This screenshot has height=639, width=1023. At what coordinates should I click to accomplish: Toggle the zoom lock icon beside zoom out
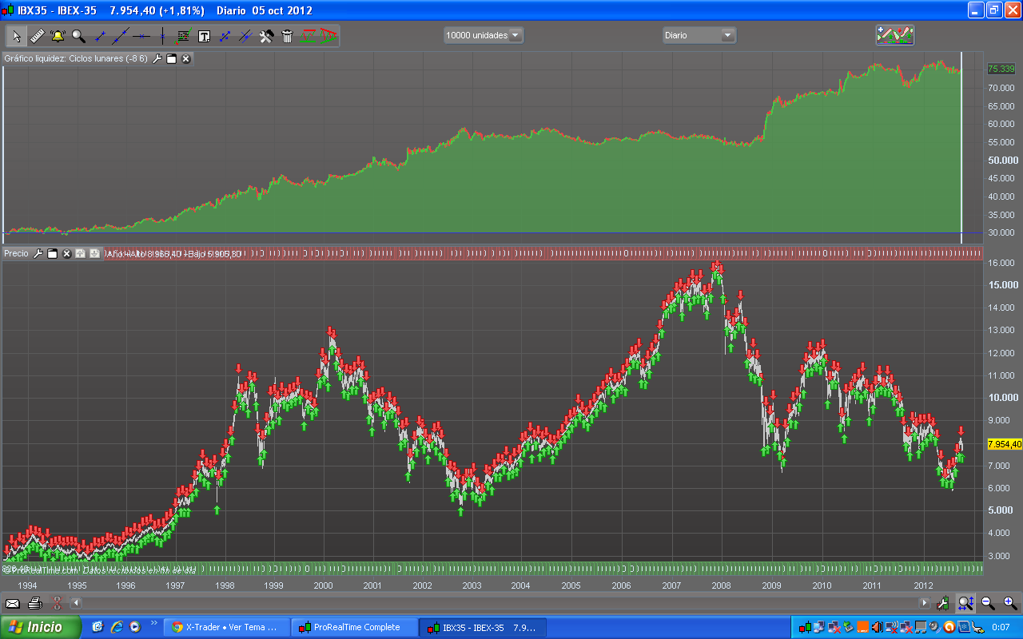(965, 603)
